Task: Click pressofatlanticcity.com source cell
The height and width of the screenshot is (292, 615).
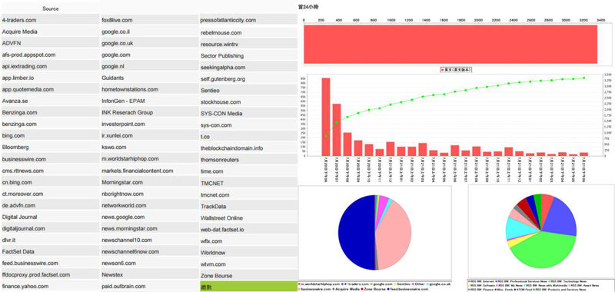Action: coord(248,20)
